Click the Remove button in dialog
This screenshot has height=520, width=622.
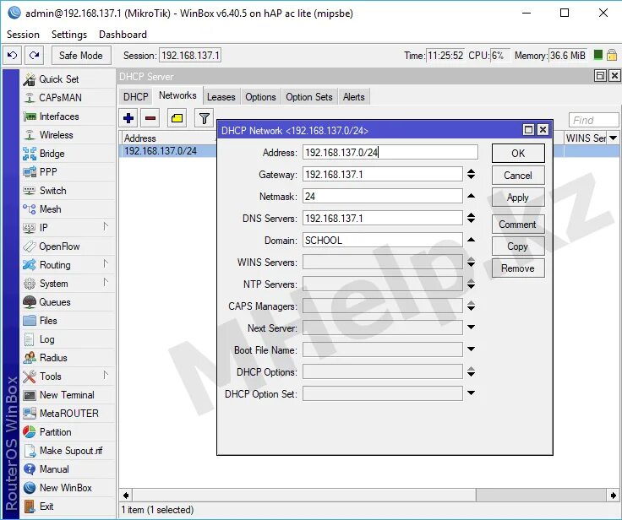pos(518,268)
